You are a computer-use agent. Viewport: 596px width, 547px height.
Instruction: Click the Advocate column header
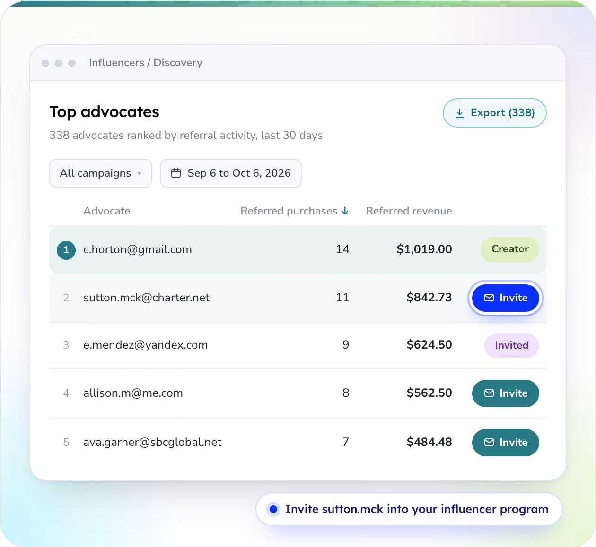click(x=107, y=211)
